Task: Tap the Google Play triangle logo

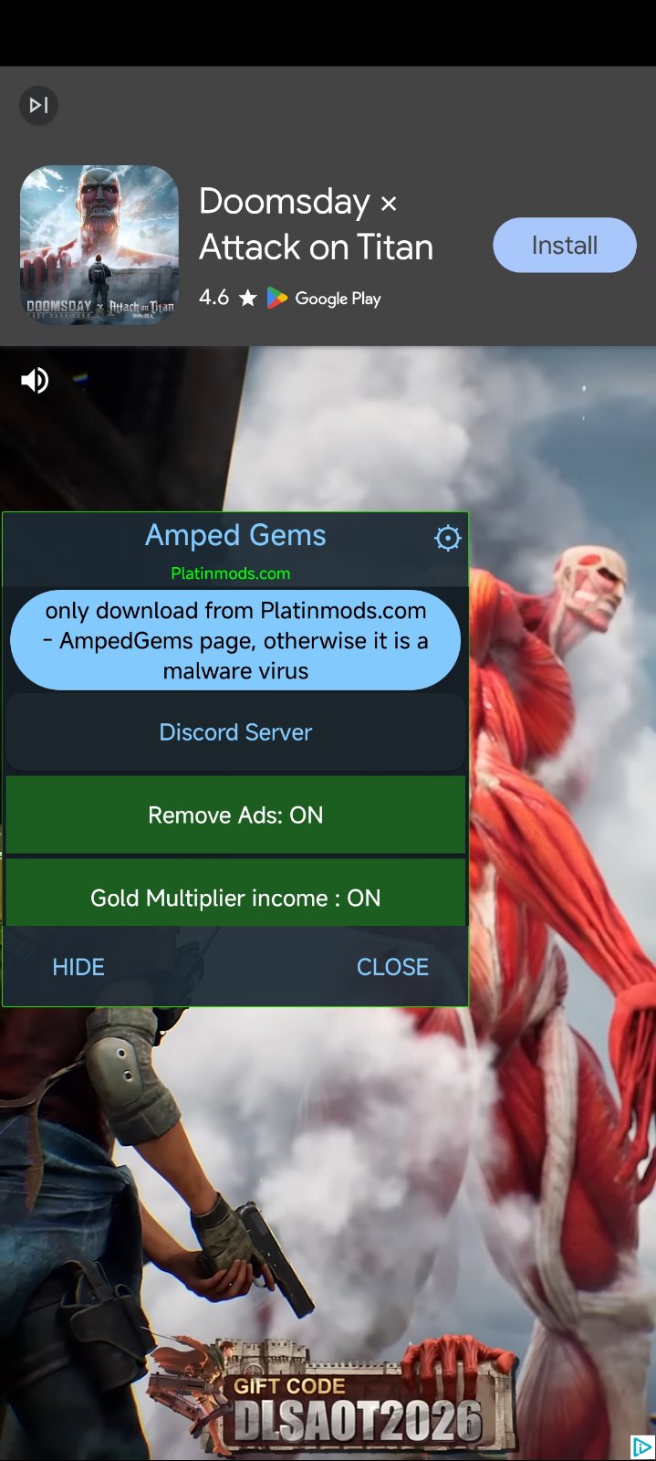Action: (277, 298)
